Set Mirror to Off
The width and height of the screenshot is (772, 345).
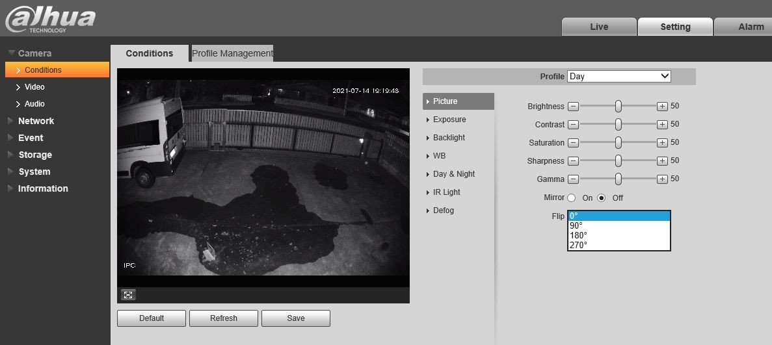[601, 198]
